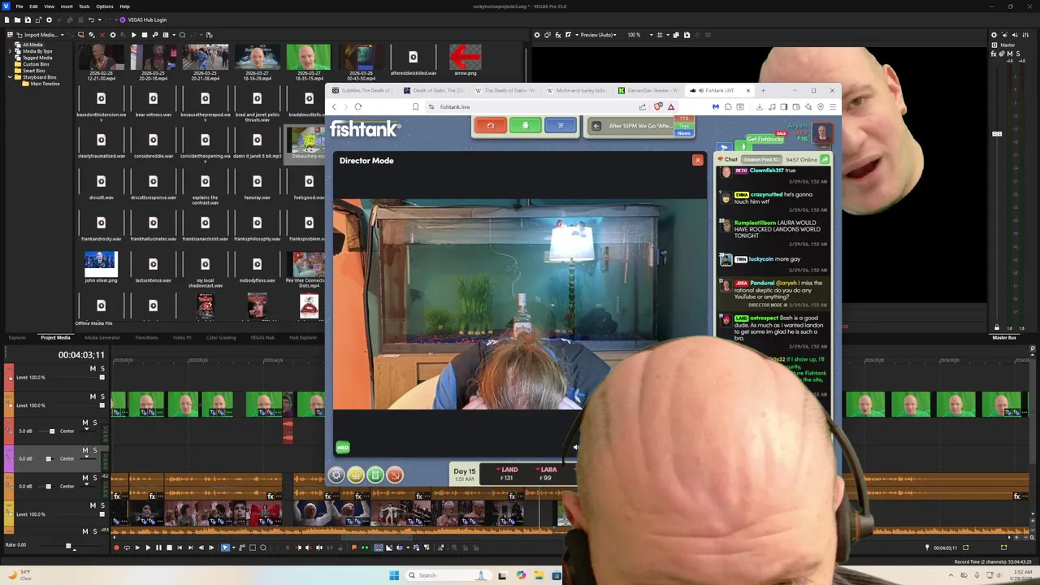Solo the 5.0 dB audio track
1040x585 pixels.
(95, 422)
